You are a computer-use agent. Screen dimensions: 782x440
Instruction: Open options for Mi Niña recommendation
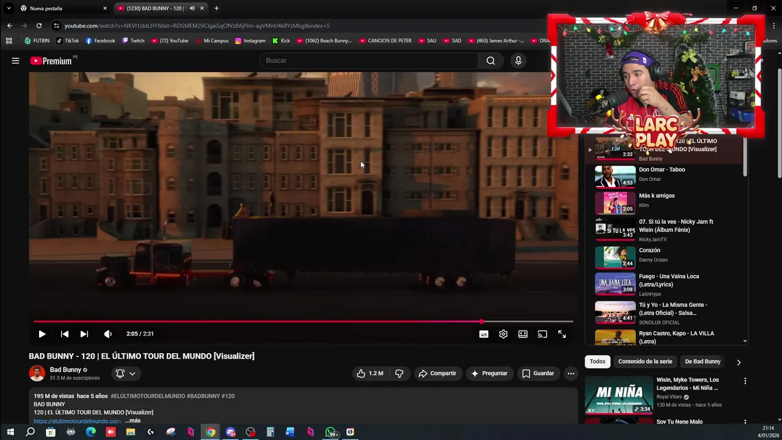pyautogui.click(x=745, y=381)
